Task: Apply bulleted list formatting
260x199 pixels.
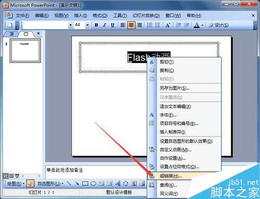Action: coord(158,25)
